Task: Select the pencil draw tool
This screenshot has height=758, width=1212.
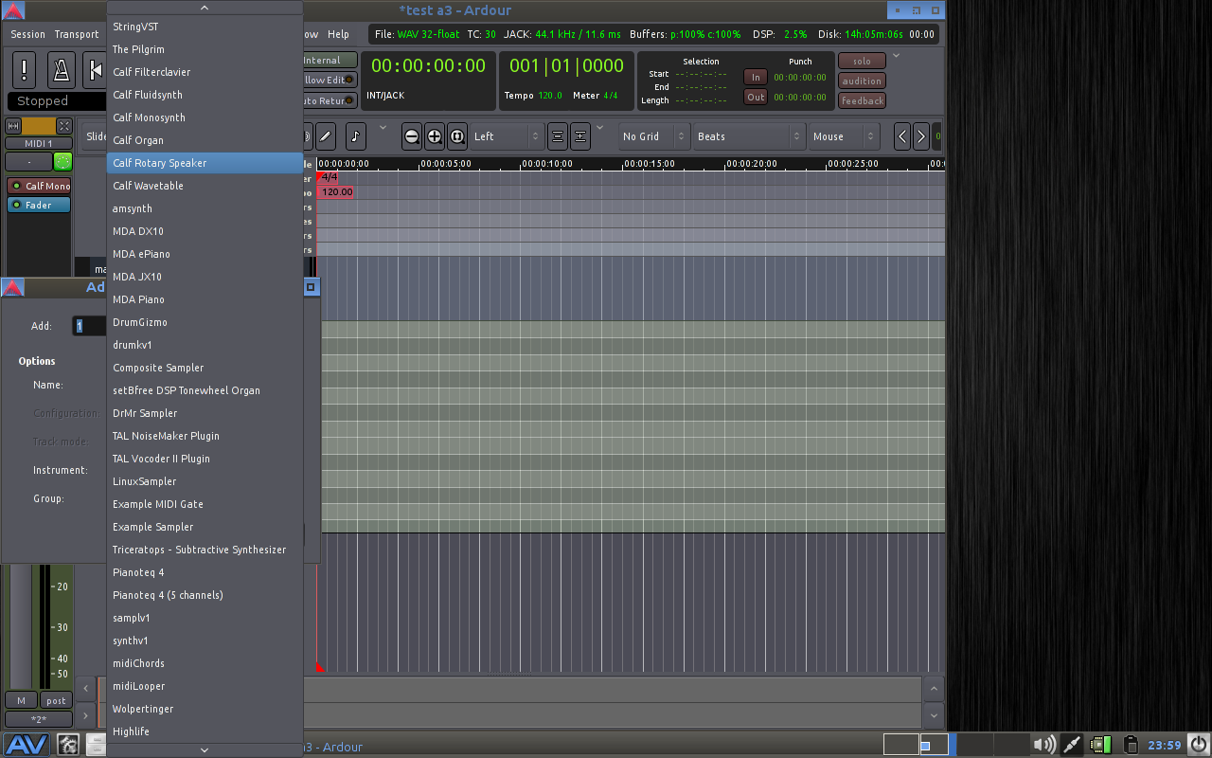Action: tap(326, 136)
